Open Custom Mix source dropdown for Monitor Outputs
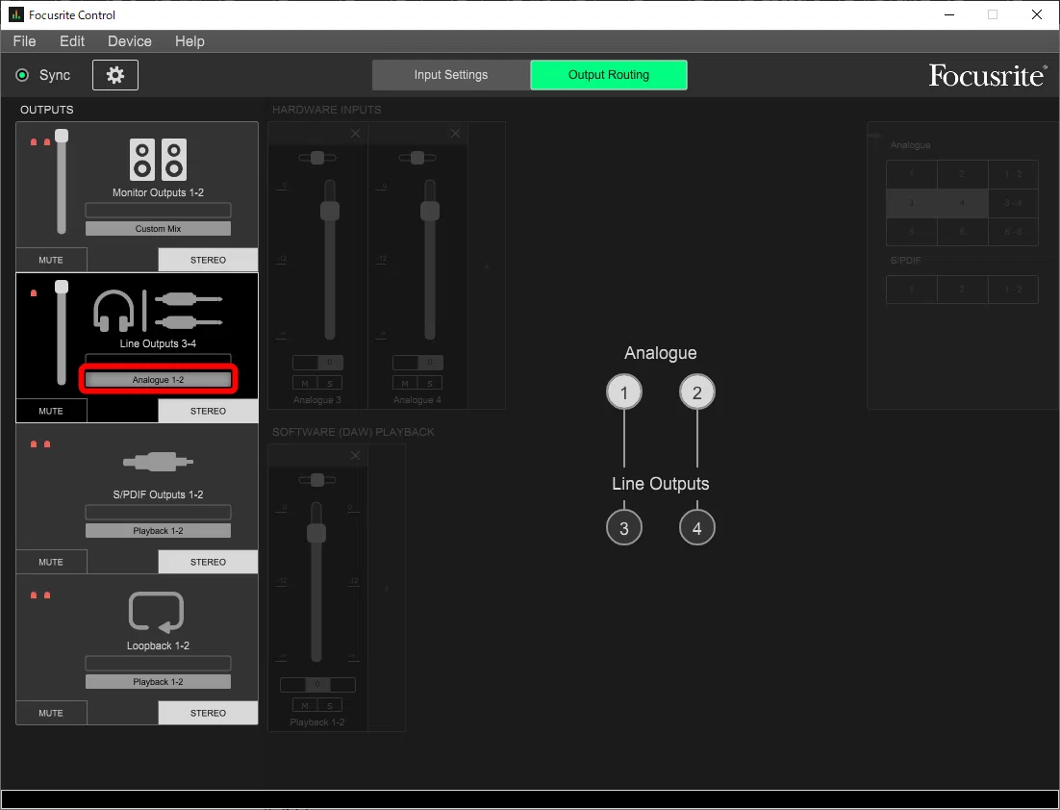The image size is (1060, 810). tap(158, 229)
